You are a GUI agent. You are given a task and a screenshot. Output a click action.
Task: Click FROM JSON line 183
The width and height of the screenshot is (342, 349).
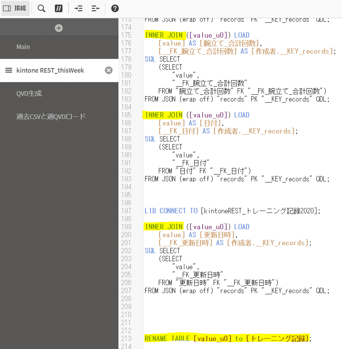(x=237, y=99)
